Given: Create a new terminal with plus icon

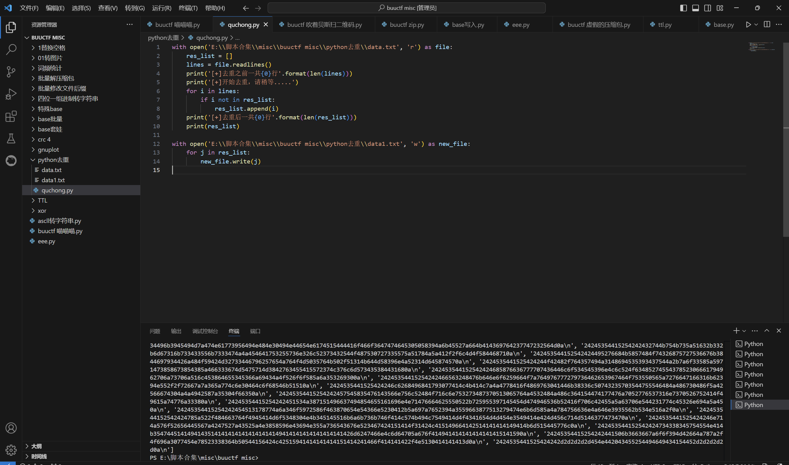Looking at the screenshot, I should [736, 331].
